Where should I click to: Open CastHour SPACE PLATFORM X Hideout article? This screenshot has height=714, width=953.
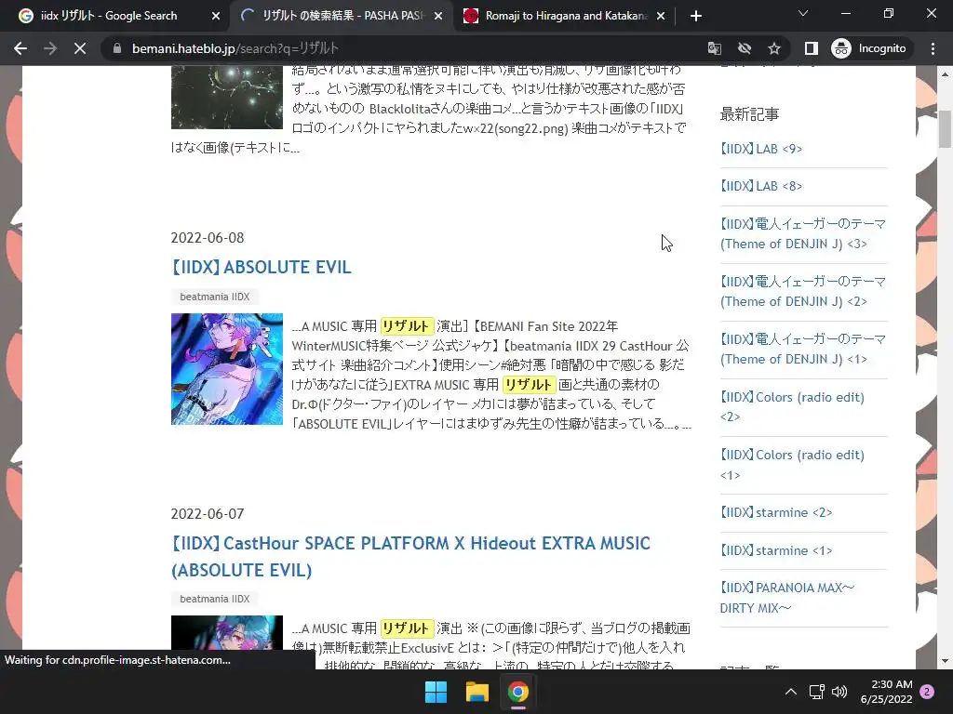[410, 557]
